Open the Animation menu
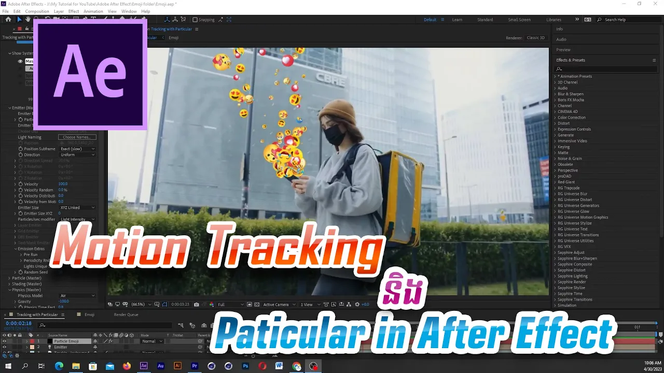The image size is (664, 373). tap(93, 11)
